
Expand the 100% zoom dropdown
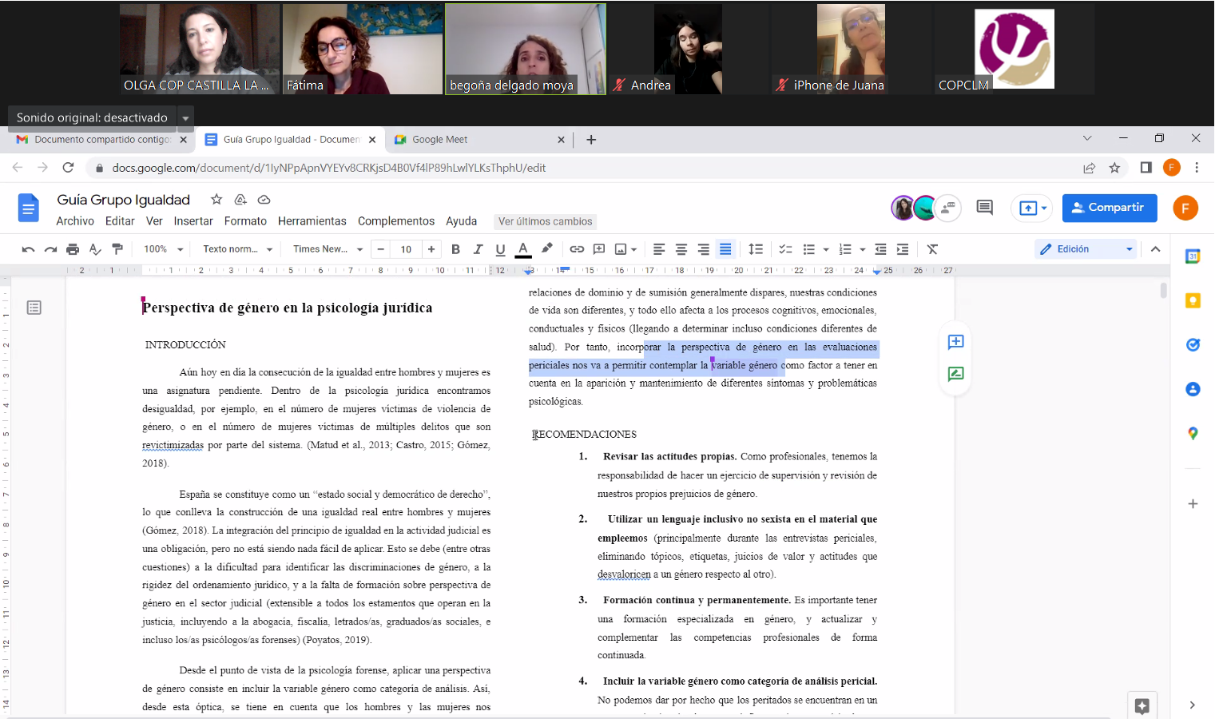coord(163,249)
